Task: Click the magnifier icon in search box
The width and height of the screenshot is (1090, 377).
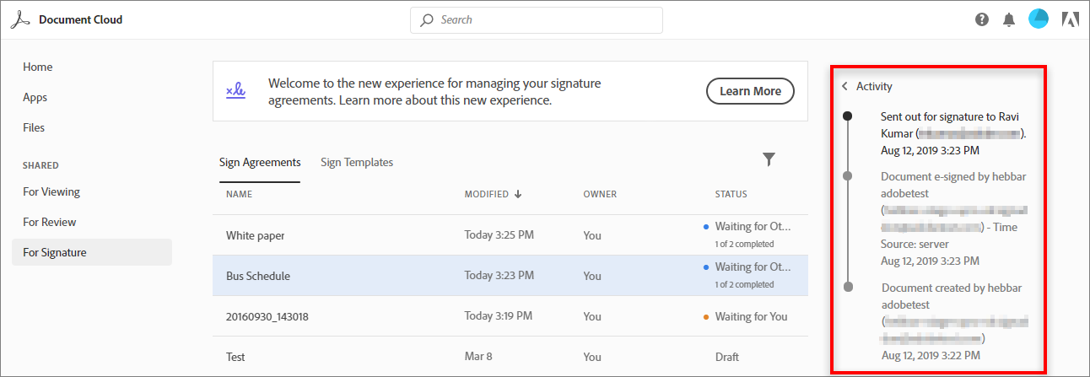Action: pyautogui.click(x=427, y=19)
